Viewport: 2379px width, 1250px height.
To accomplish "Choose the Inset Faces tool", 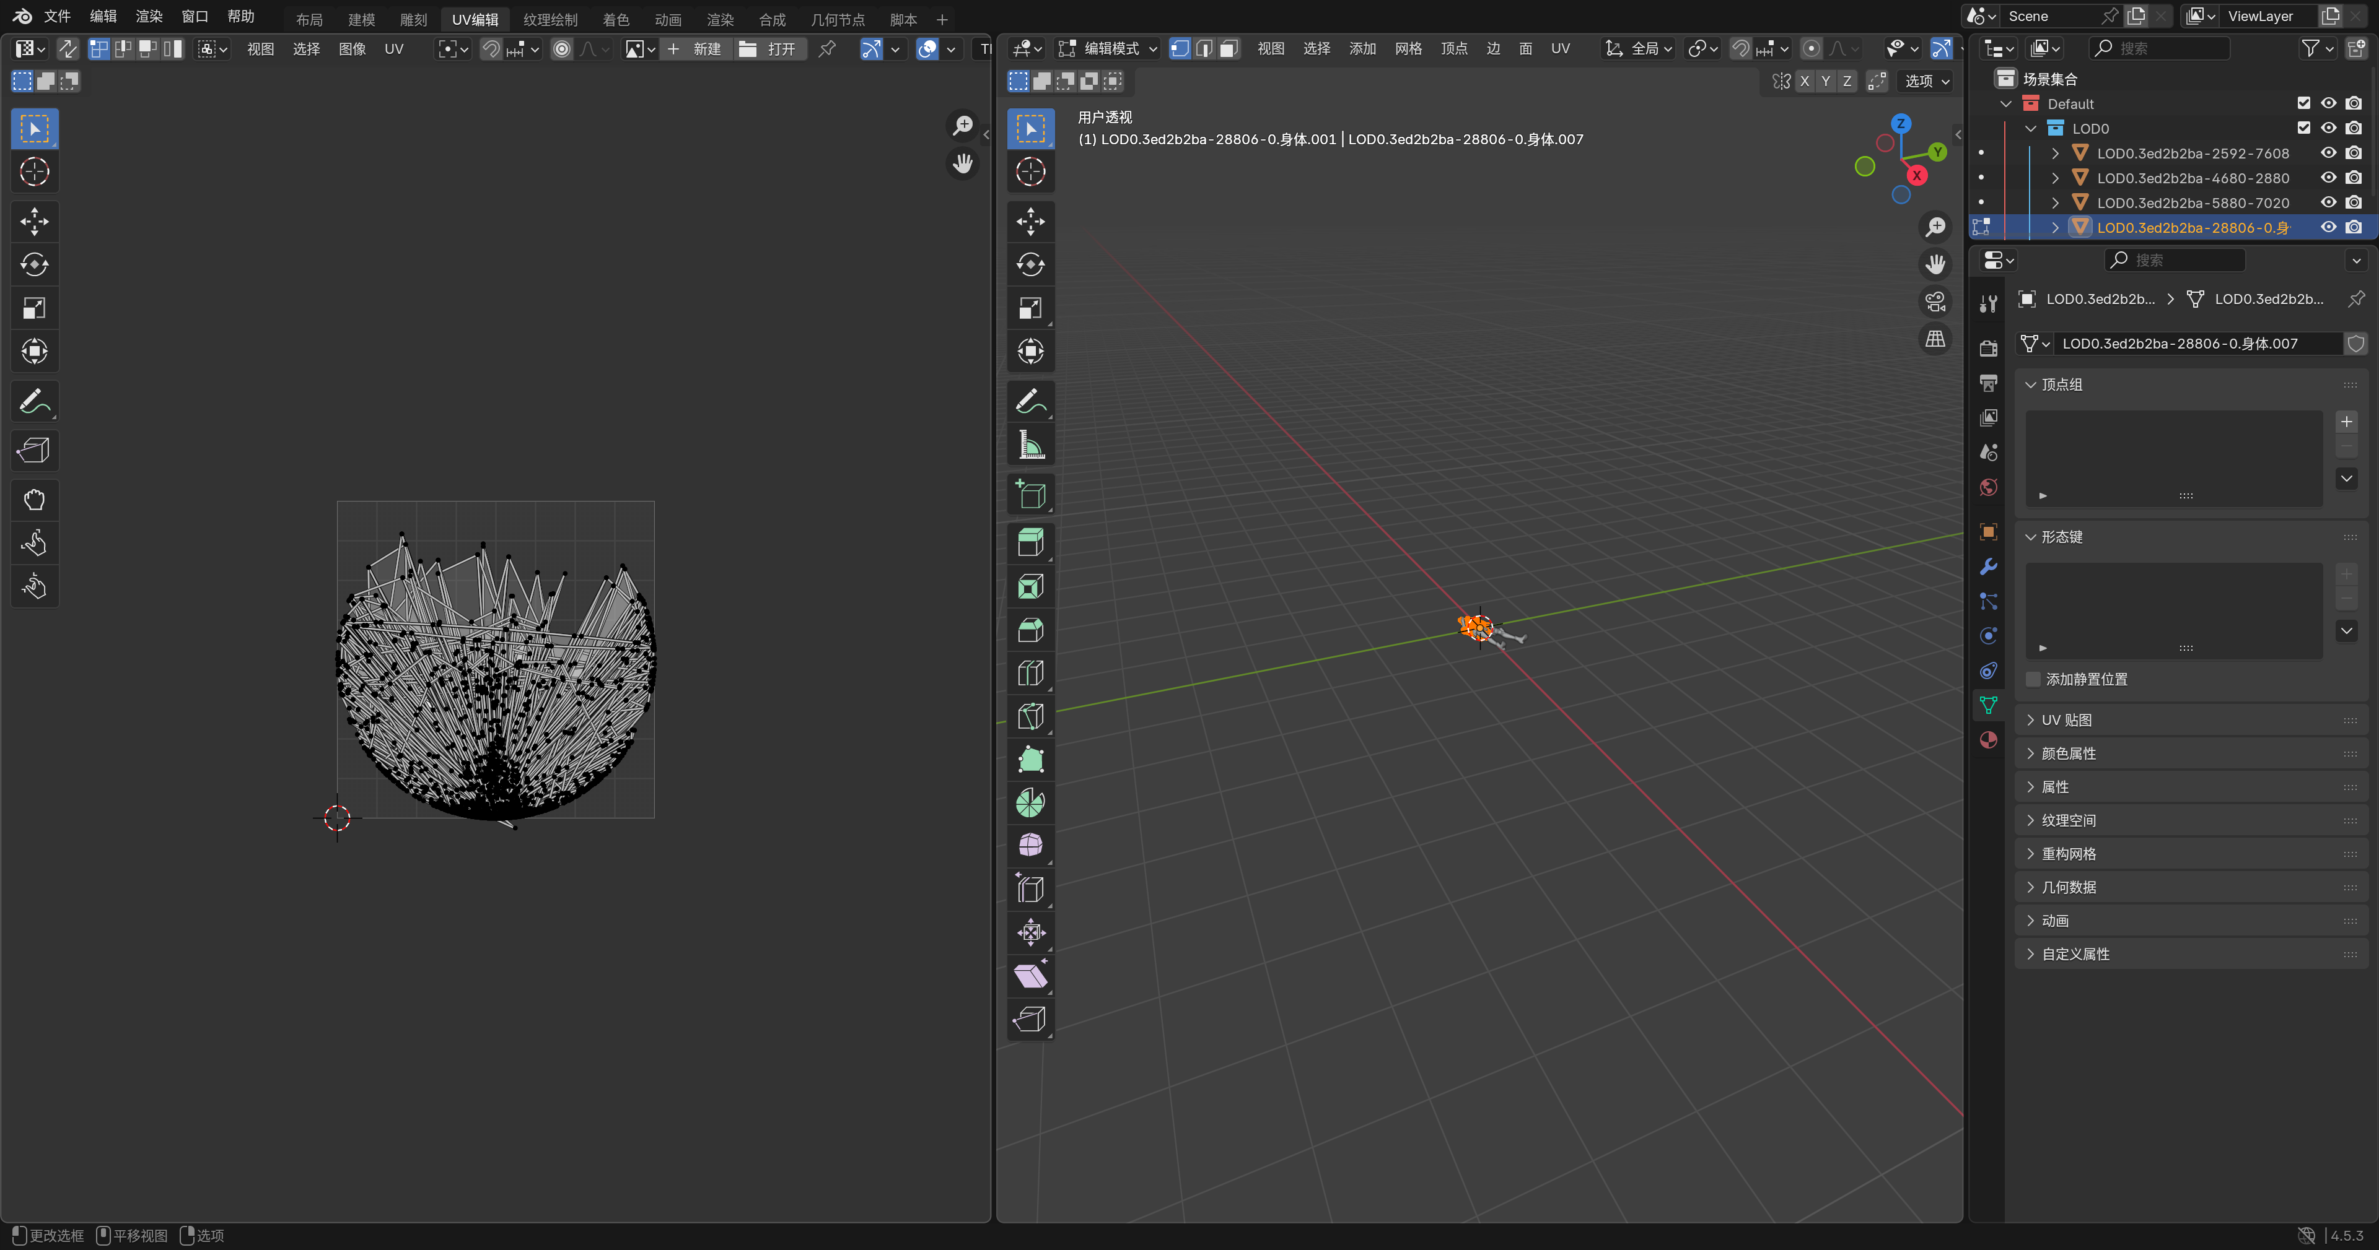I will (1031, 586).
